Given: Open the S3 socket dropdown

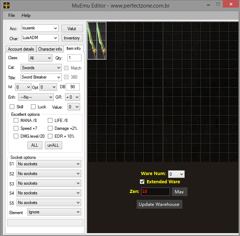Looking at the screenshot, I should tap(49, 183).
